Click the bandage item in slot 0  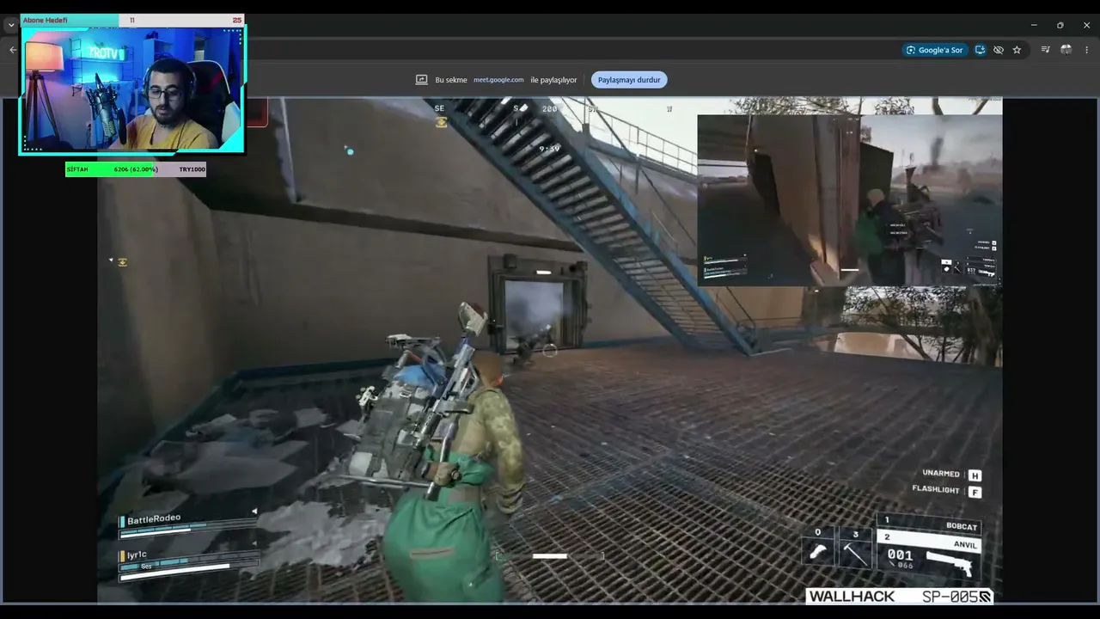click(x=817, y=551)
